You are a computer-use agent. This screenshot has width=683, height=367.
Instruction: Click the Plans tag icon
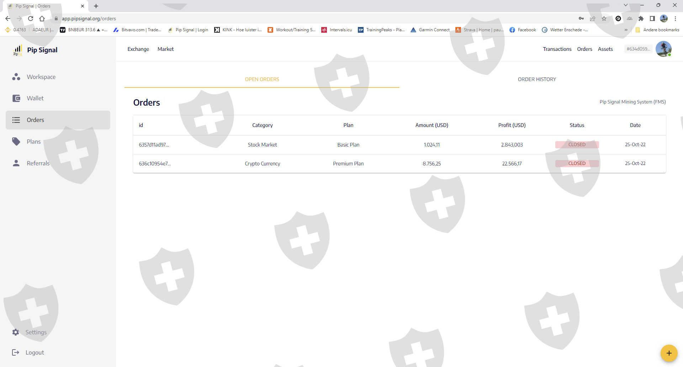point(16,142)
